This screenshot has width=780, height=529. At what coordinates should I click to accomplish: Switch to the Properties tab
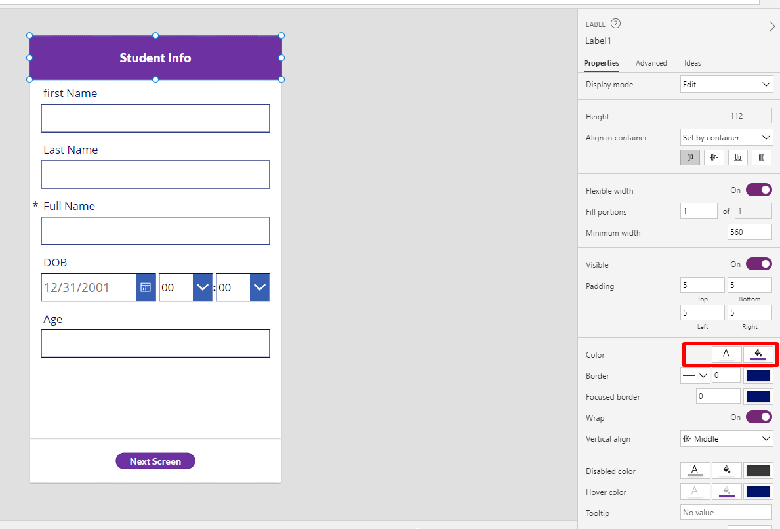click(x=601, y=63)
